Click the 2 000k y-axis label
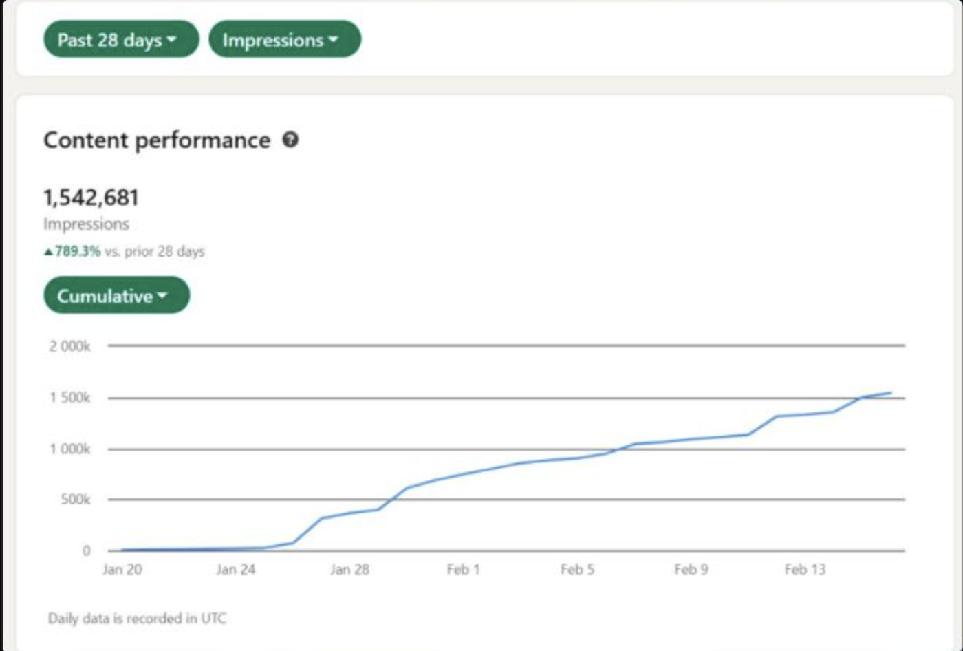Image resolution: width=963 pixels, height=651 pixels. click(69, 346)
